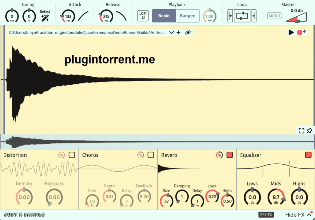The image size is (315, 220).
Task: Toggle the MONO output button
Action: point(274,16)
